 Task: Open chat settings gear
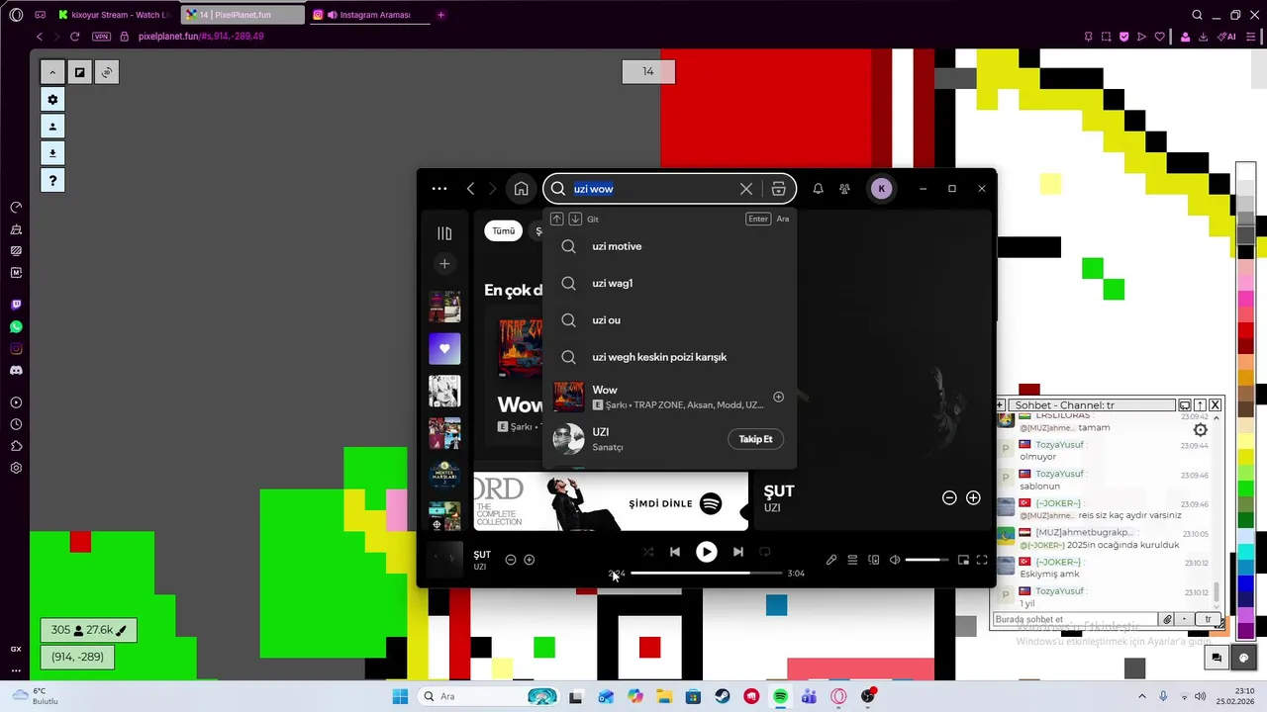[1201, 430]
